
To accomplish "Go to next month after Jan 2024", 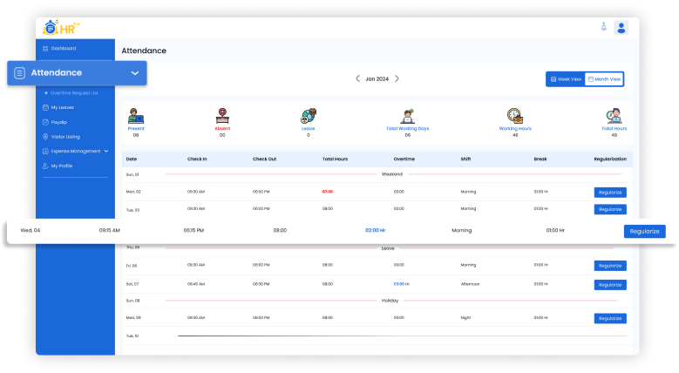I will 397,78.
